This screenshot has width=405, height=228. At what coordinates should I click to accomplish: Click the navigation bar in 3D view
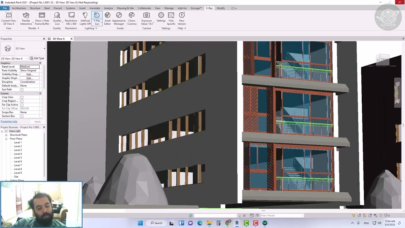pos(397,93)
